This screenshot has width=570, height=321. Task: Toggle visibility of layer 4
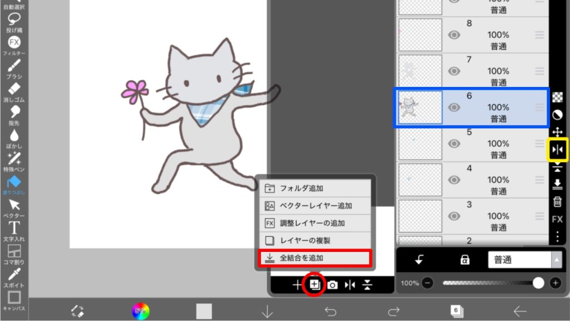(454, 179)
